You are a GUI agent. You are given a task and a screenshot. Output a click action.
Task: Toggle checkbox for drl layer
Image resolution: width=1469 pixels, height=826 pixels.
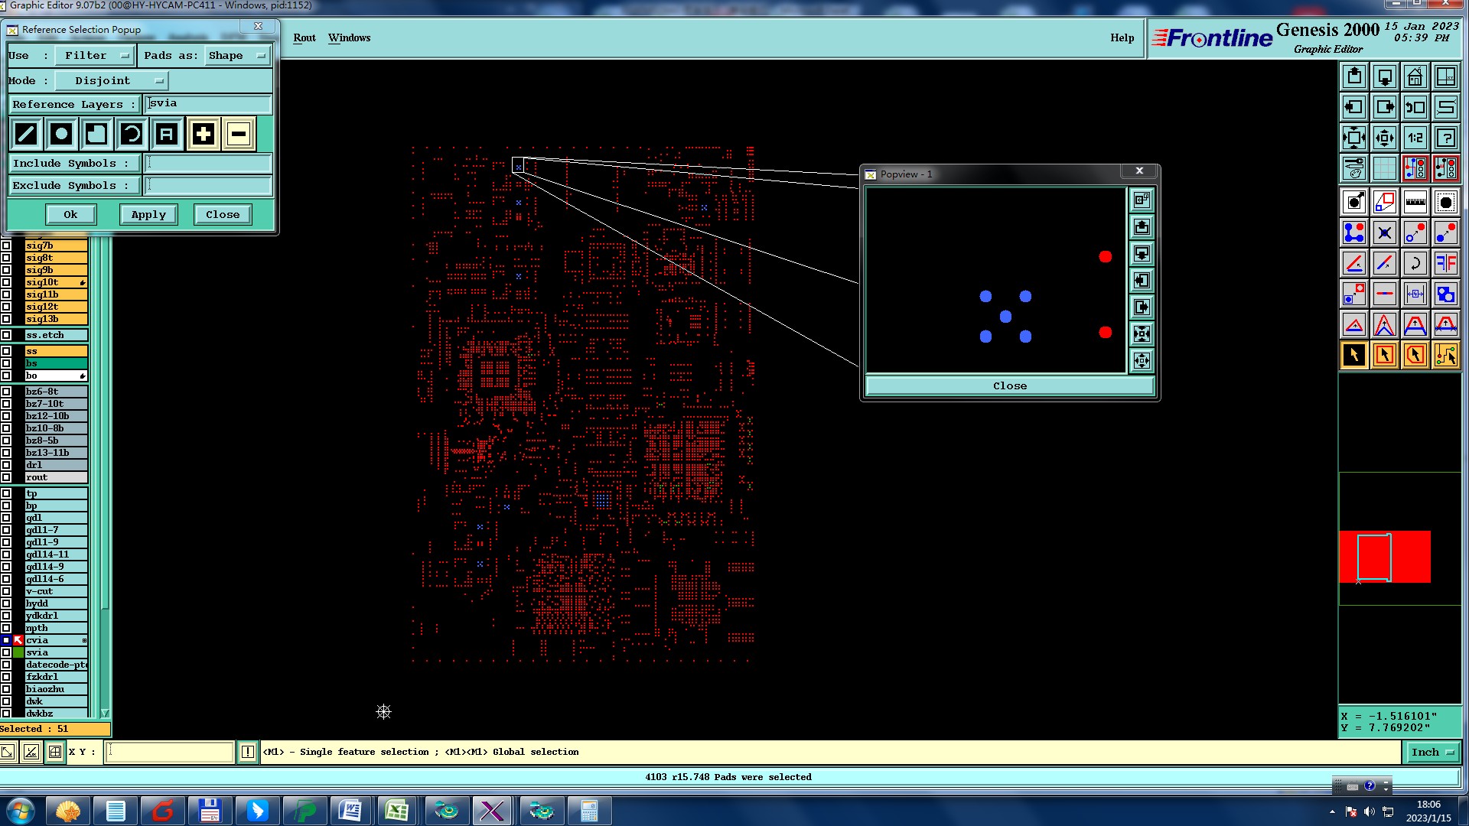(6, 465)
